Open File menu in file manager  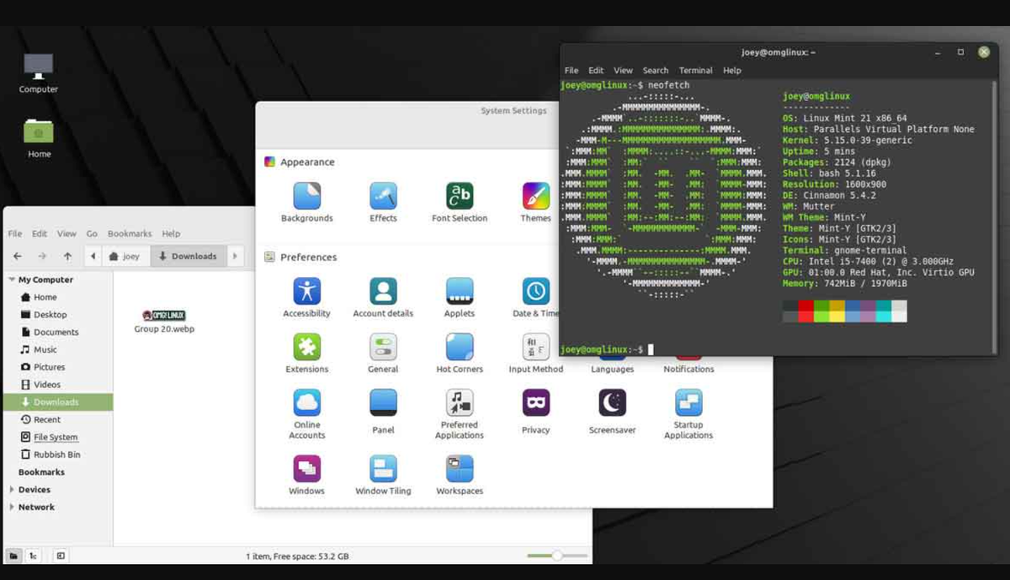coord(15,233)
